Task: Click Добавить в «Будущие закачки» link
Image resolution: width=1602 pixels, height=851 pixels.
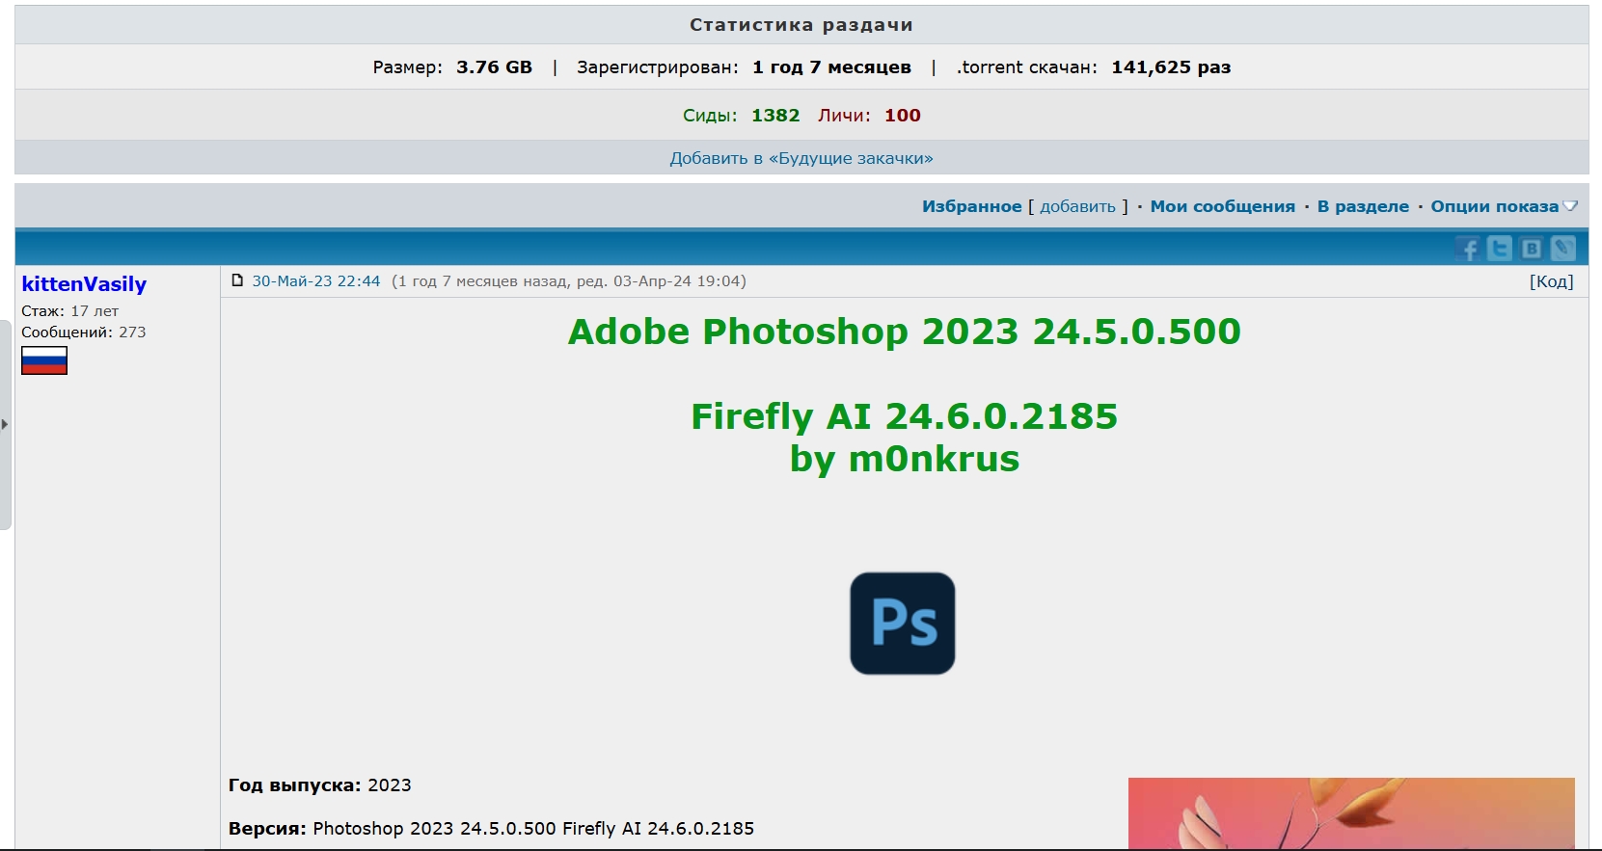Action: [801, 158]
